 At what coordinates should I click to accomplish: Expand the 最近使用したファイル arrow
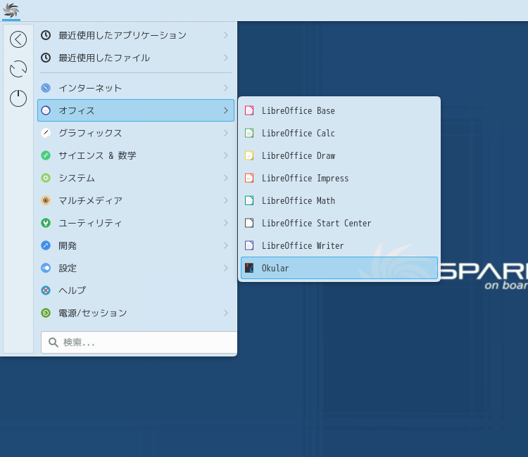(225, 58)
